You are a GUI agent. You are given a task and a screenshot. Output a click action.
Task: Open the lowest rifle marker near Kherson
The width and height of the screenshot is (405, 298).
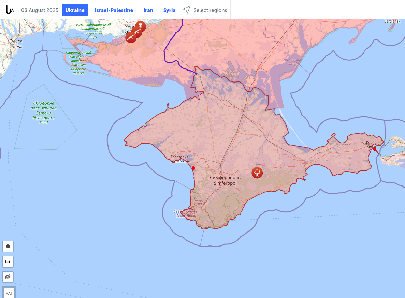point(131,38)
